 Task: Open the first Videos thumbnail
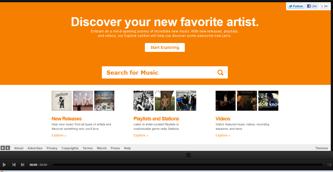[x=226, y=101]
